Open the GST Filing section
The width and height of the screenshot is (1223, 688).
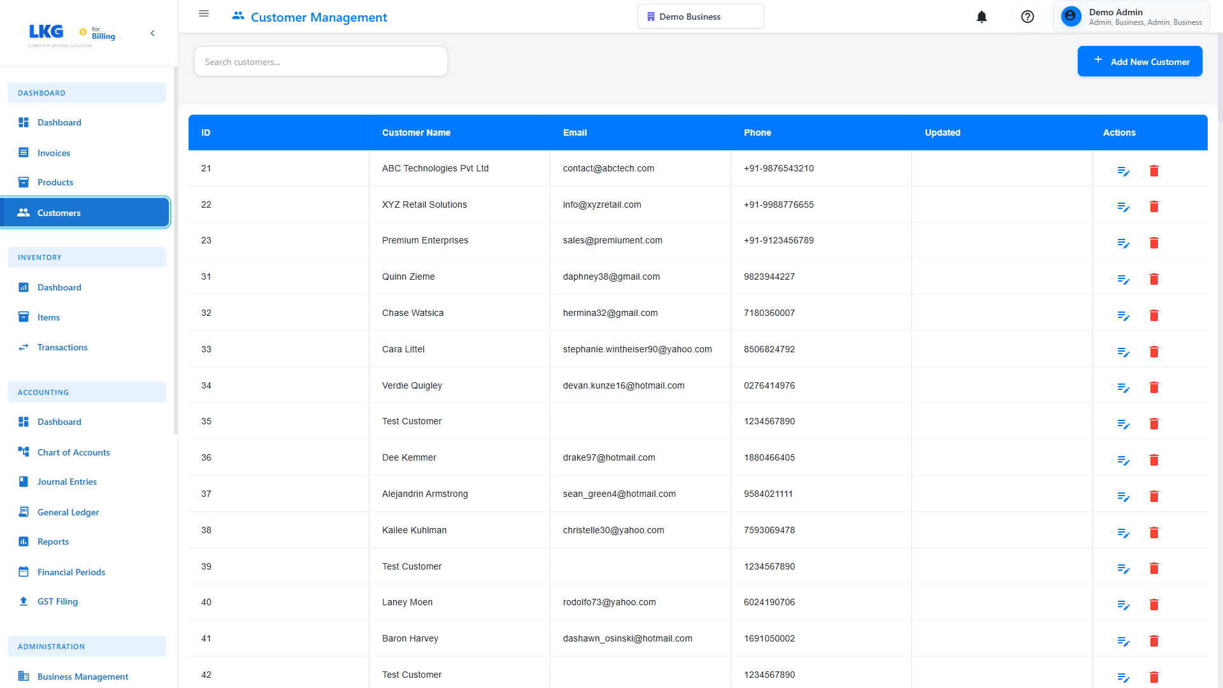pos(57,601)
